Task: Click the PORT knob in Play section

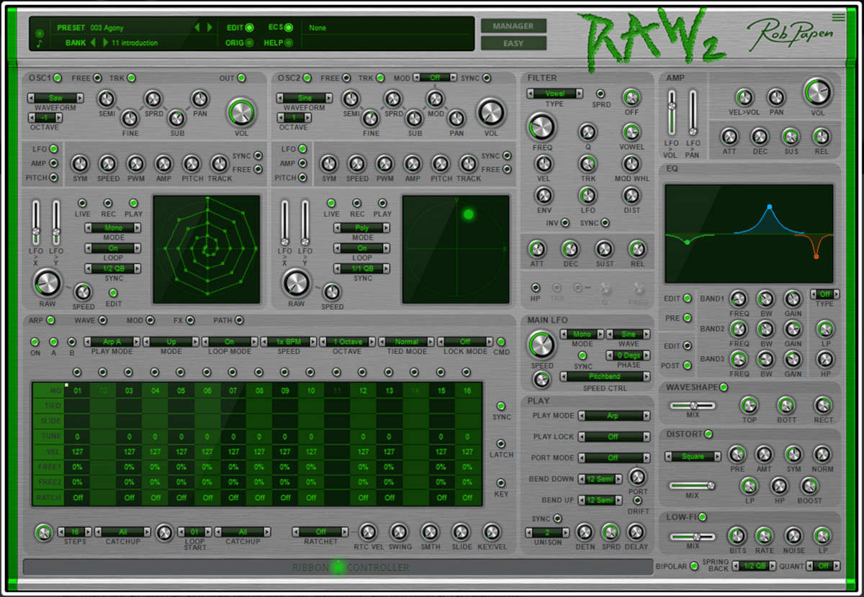Action: (637, 476)
